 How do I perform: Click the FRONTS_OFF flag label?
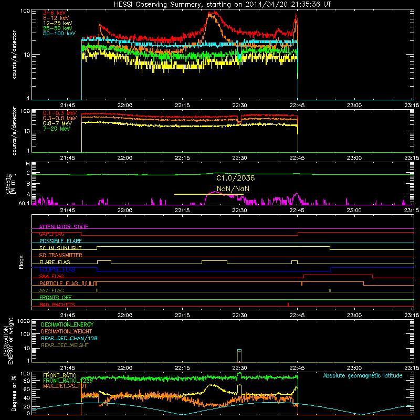[56, 297]
